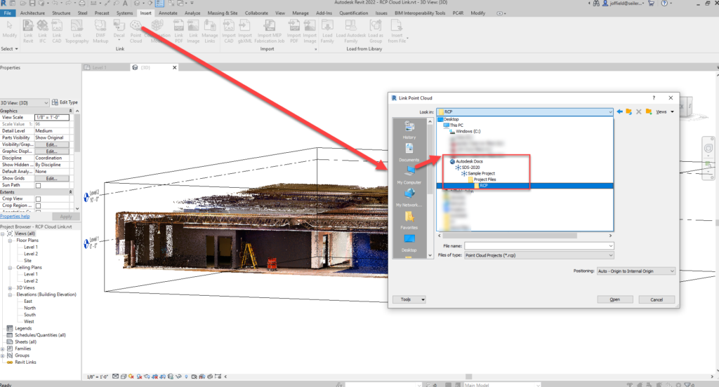Image resolution: width=719 pixels, height=387 pixels.
Task: Open the Annotate ribbon tab
Action: (x=168, y=13)
